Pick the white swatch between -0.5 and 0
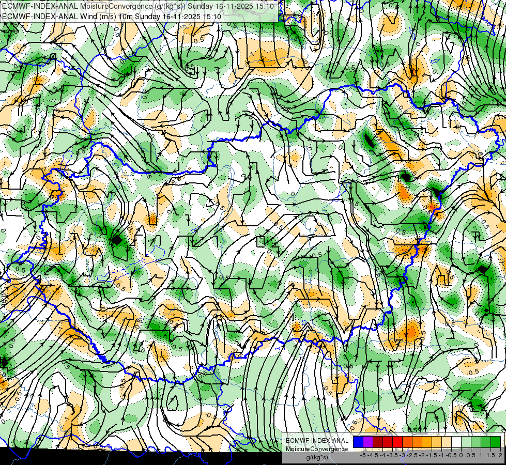 pyautogui.click(x=456, y=442)
